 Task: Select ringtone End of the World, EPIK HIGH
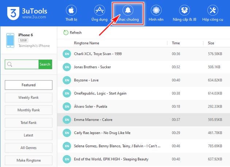pyautogui.click(x=143, y=159)
